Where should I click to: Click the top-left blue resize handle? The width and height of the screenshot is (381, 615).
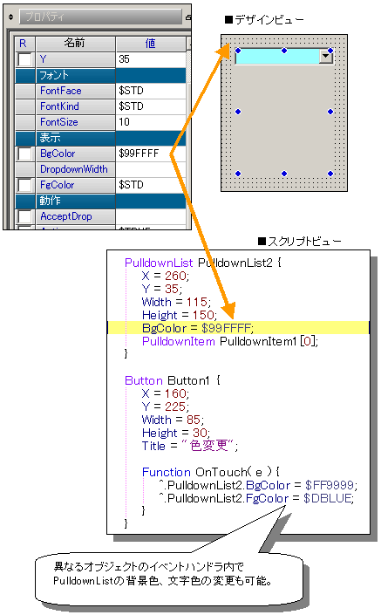coord(238,51)
